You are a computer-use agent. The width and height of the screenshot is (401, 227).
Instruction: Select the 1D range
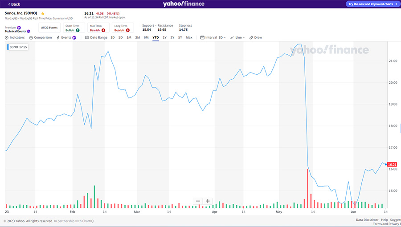click(113, 37)
